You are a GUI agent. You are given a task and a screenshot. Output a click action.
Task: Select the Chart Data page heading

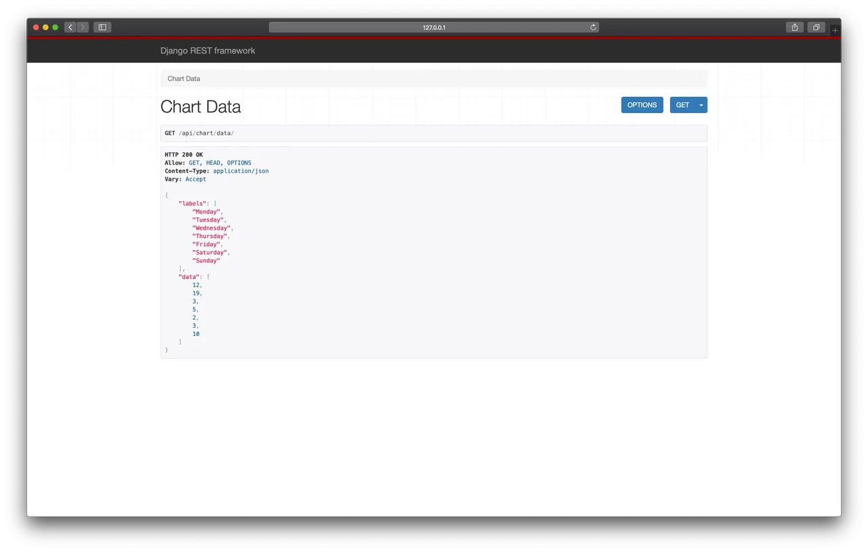[x=201, y=107]
